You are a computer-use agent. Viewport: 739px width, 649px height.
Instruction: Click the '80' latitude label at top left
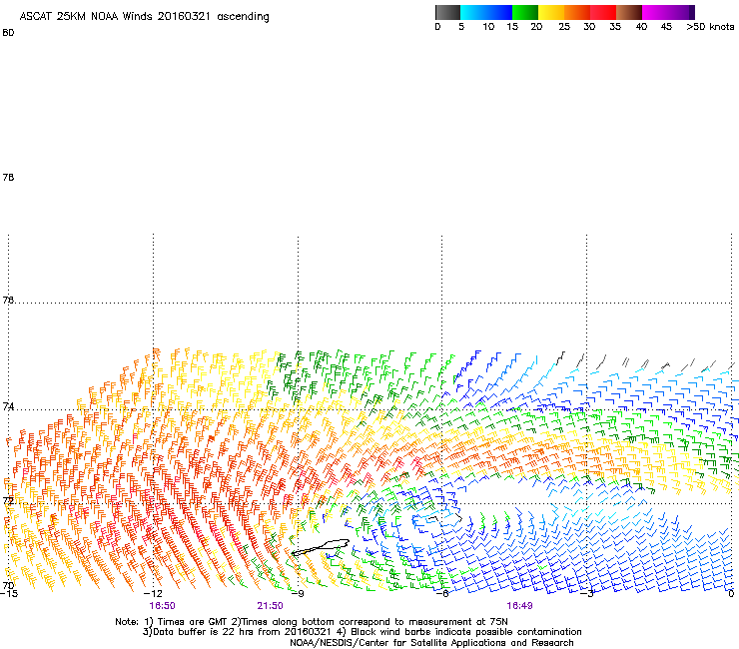click(x=8, y=33)
